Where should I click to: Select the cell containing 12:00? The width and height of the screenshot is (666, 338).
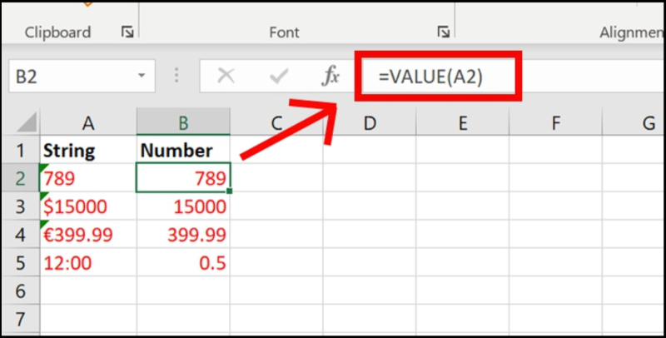[87, 263]
